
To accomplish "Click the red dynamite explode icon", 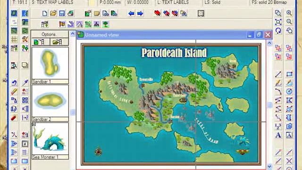I will (x=14, y=118).
